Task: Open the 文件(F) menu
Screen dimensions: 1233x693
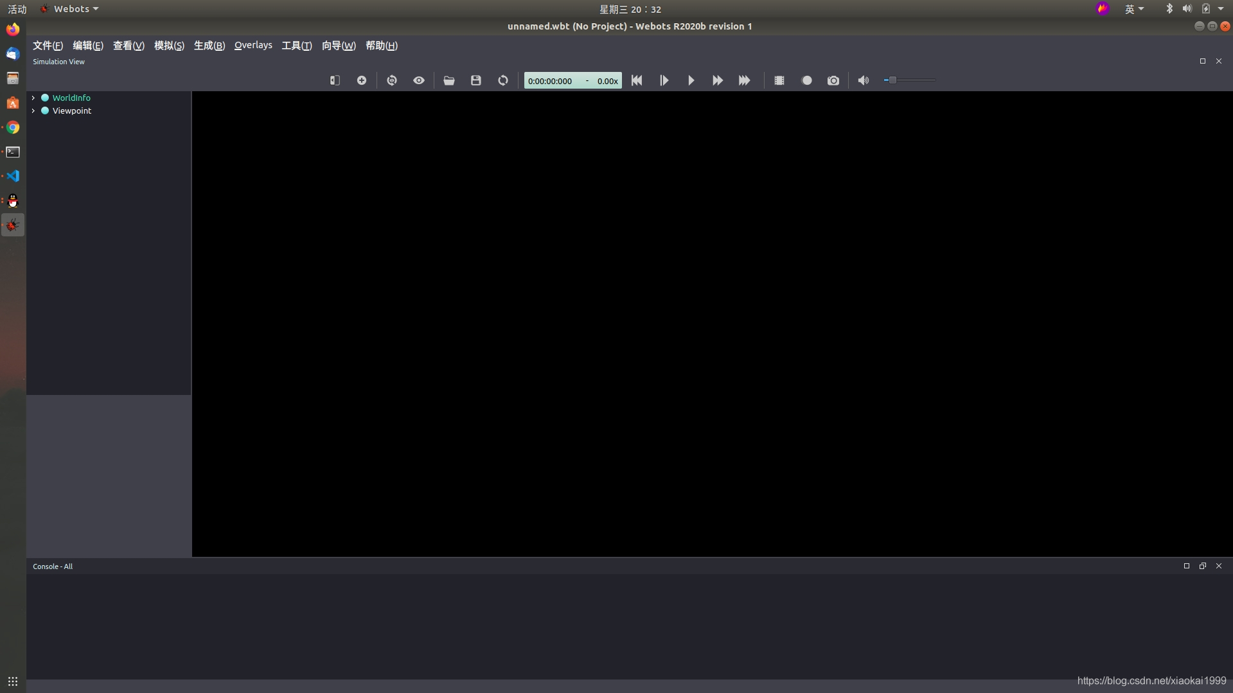Action: (x=48, y=46)
